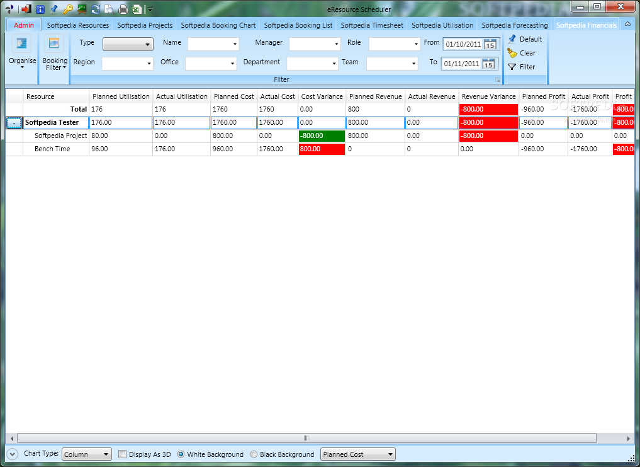The width and height of the screenshot is (640, 467).
Task: Open the Type dropdown
Action: point(128,44)
